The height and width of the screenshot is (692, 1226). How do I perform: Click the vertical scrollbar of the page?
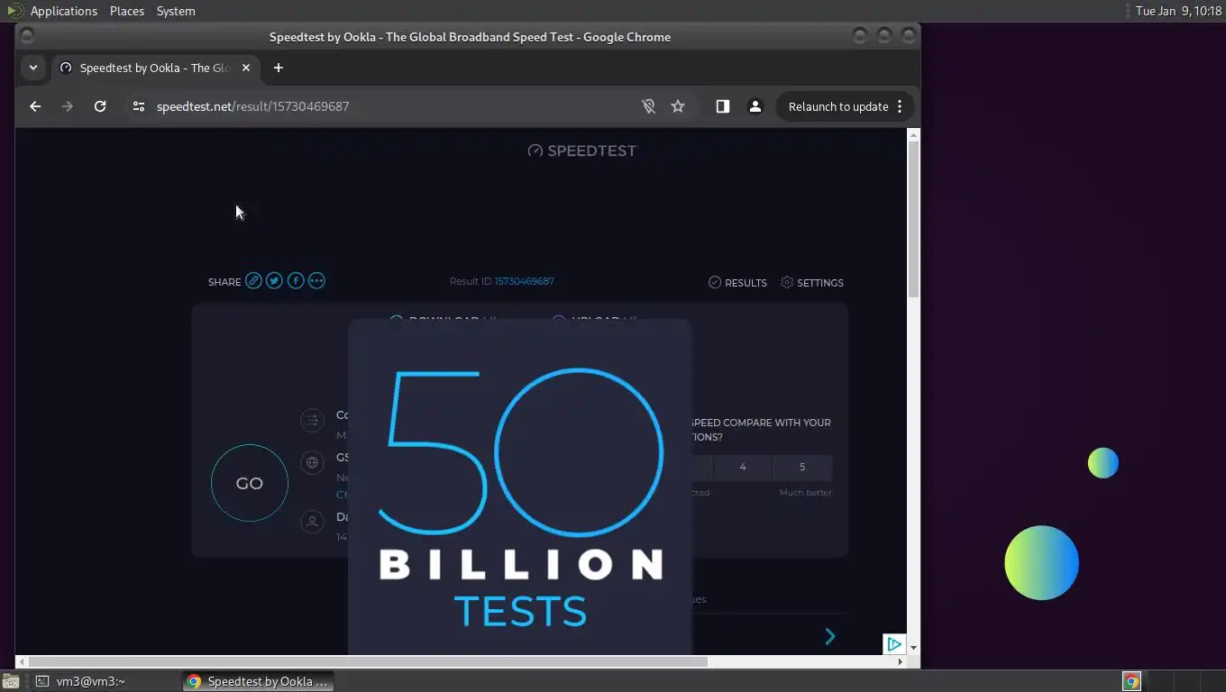pos(913,220)
